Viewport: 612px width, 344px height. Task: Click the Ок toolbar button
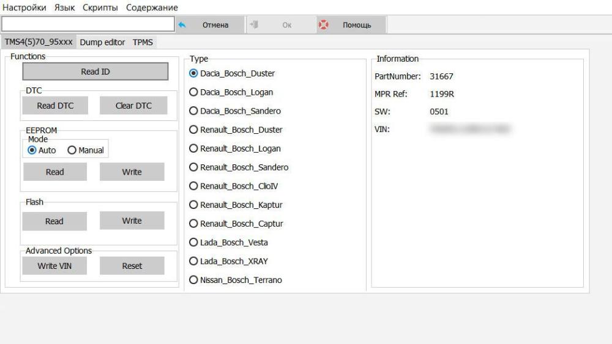tap(281, 25)
